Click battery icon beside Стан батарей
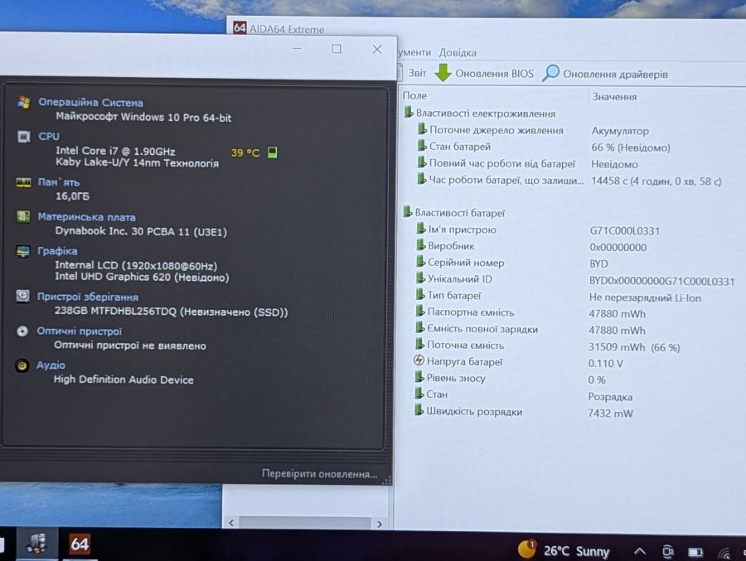 (422, 145)
